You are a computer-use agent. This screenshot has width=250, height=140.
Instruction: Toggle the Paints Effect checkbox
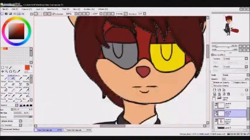(212, 55)
